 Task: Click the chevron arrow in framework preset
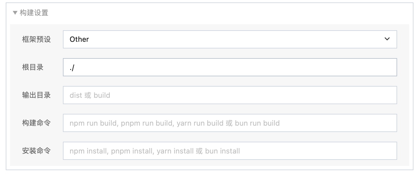[387, 39]
